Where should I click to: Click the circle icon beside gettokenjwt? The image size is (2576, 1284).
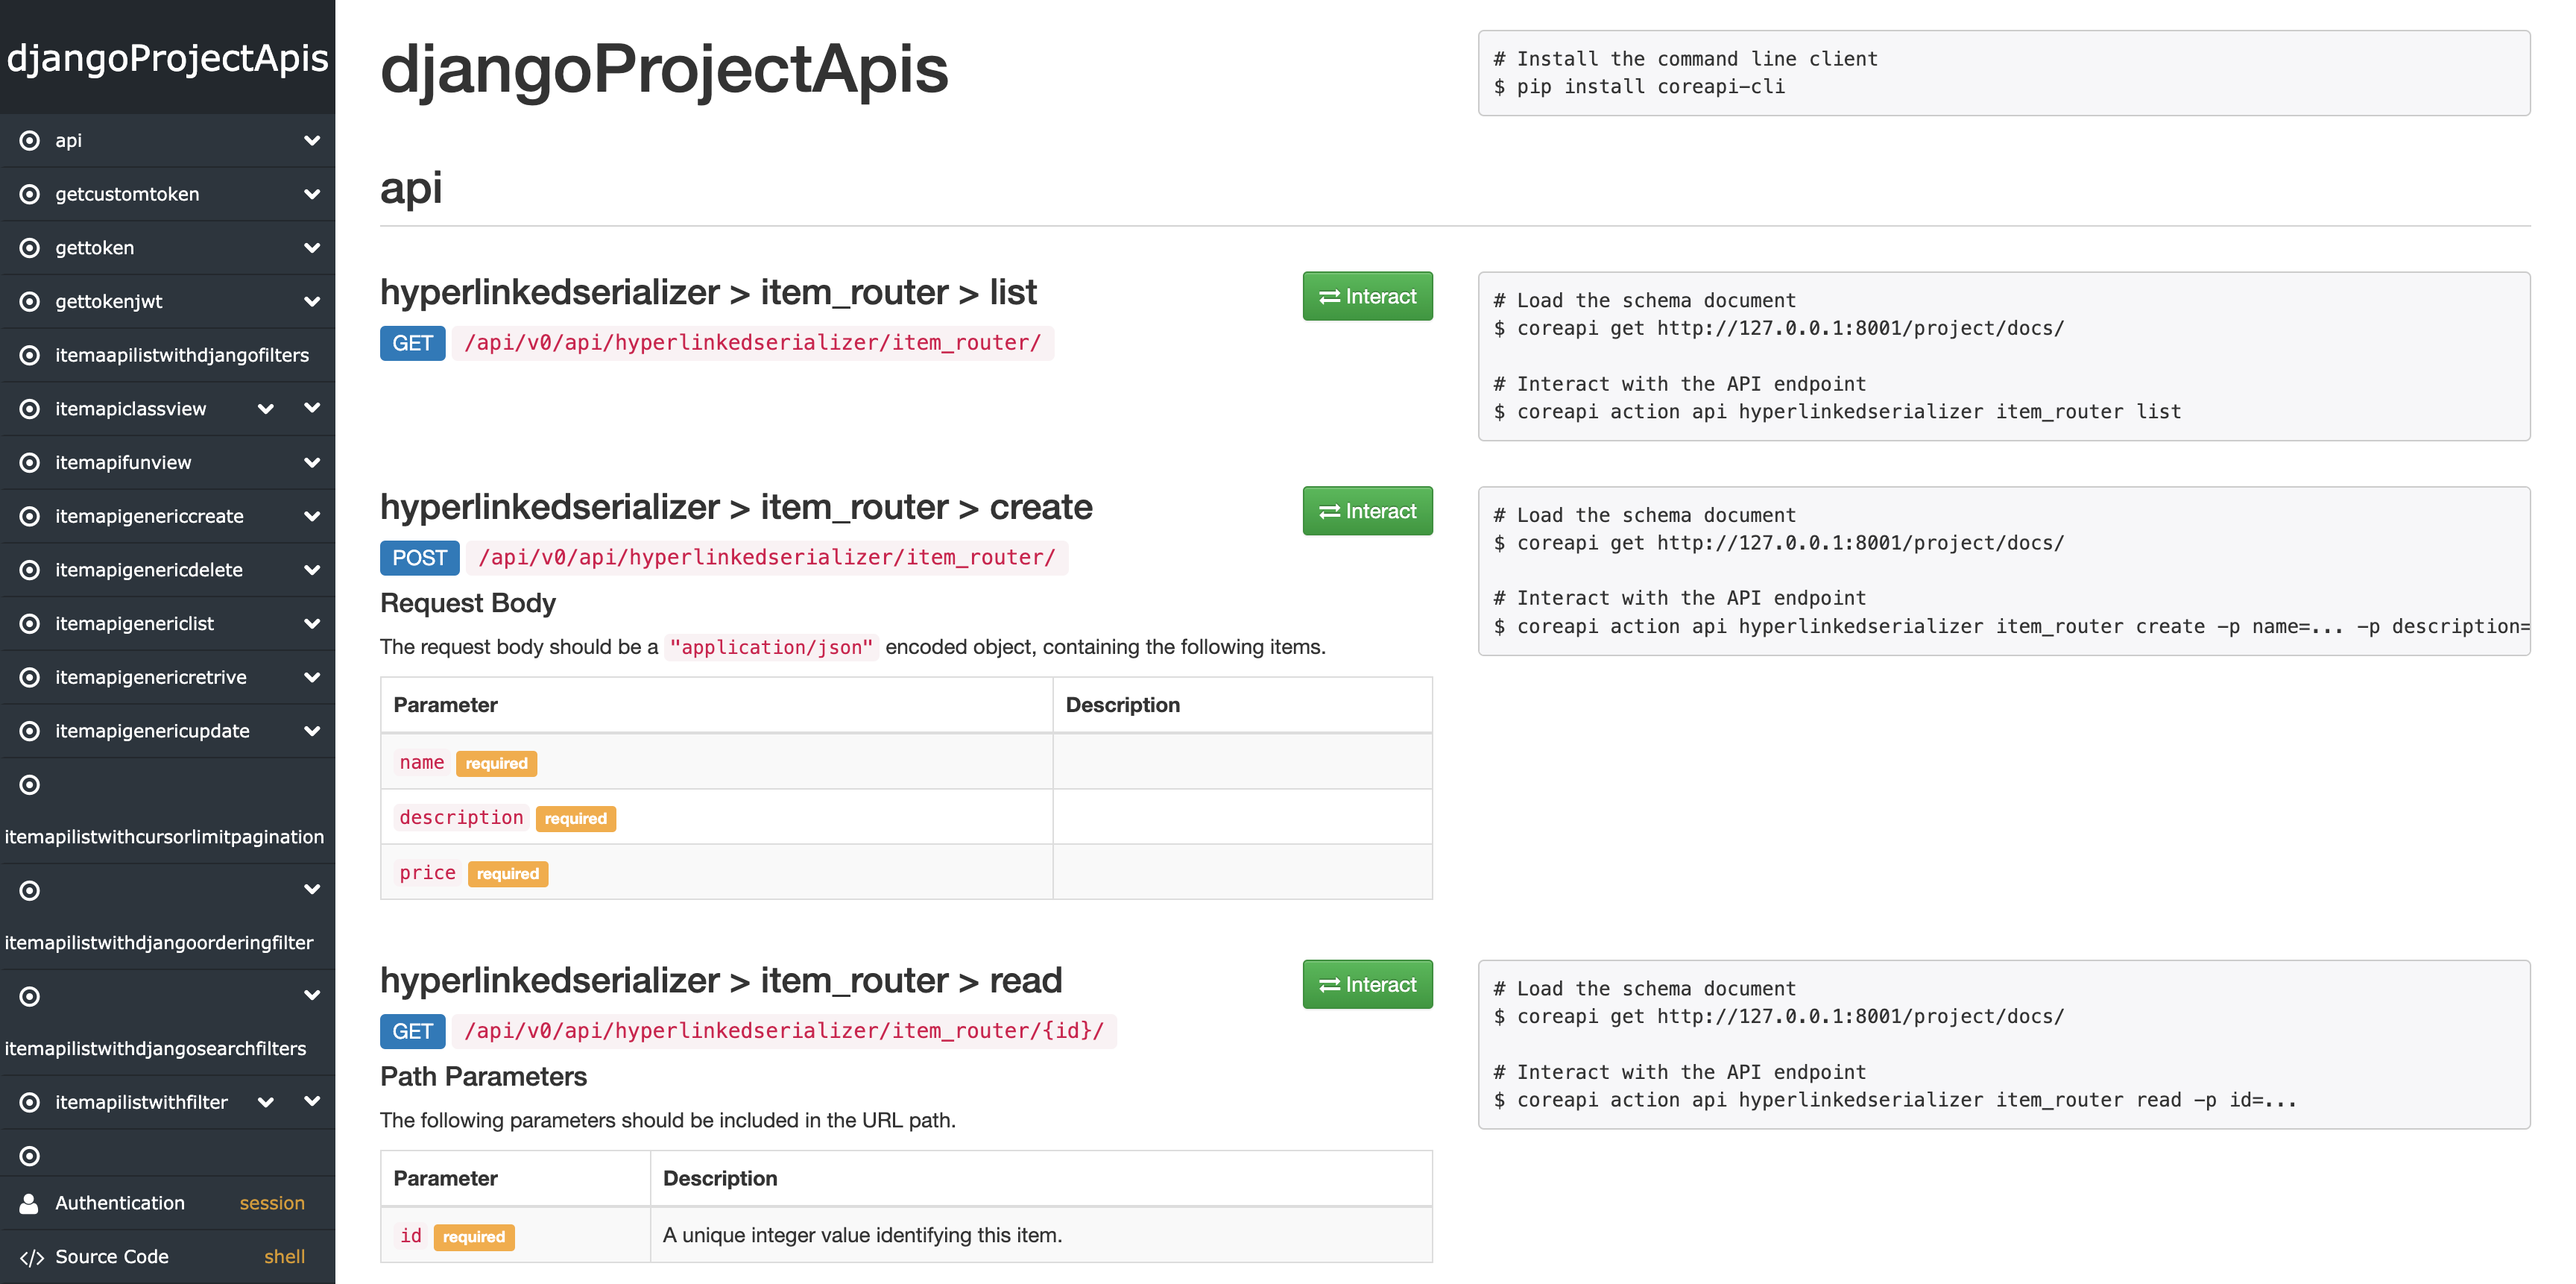[30, 301]
